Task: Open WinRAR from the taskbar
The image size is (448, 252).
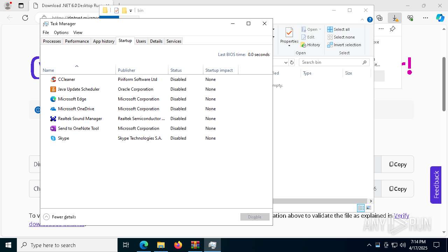Action: (195, 245)
